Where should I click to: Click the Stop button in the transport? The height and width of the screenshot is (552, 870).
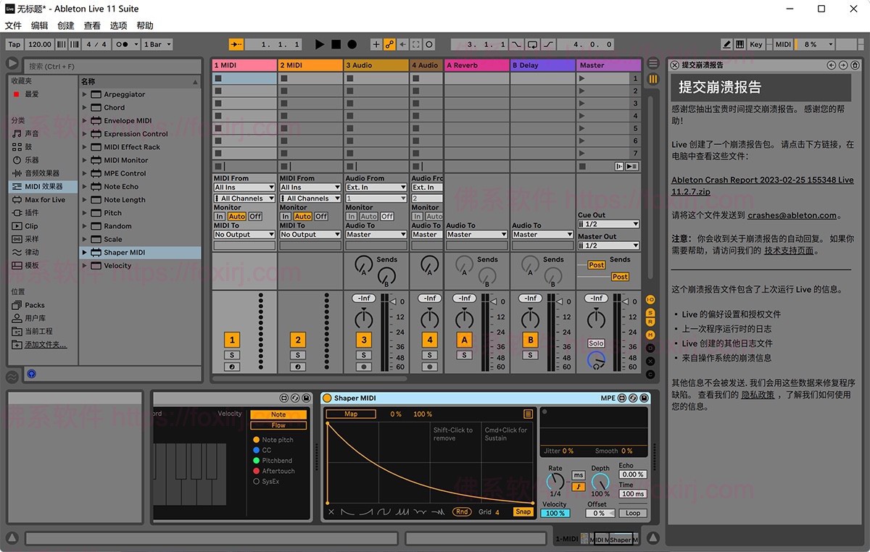[x=336, y=44]
